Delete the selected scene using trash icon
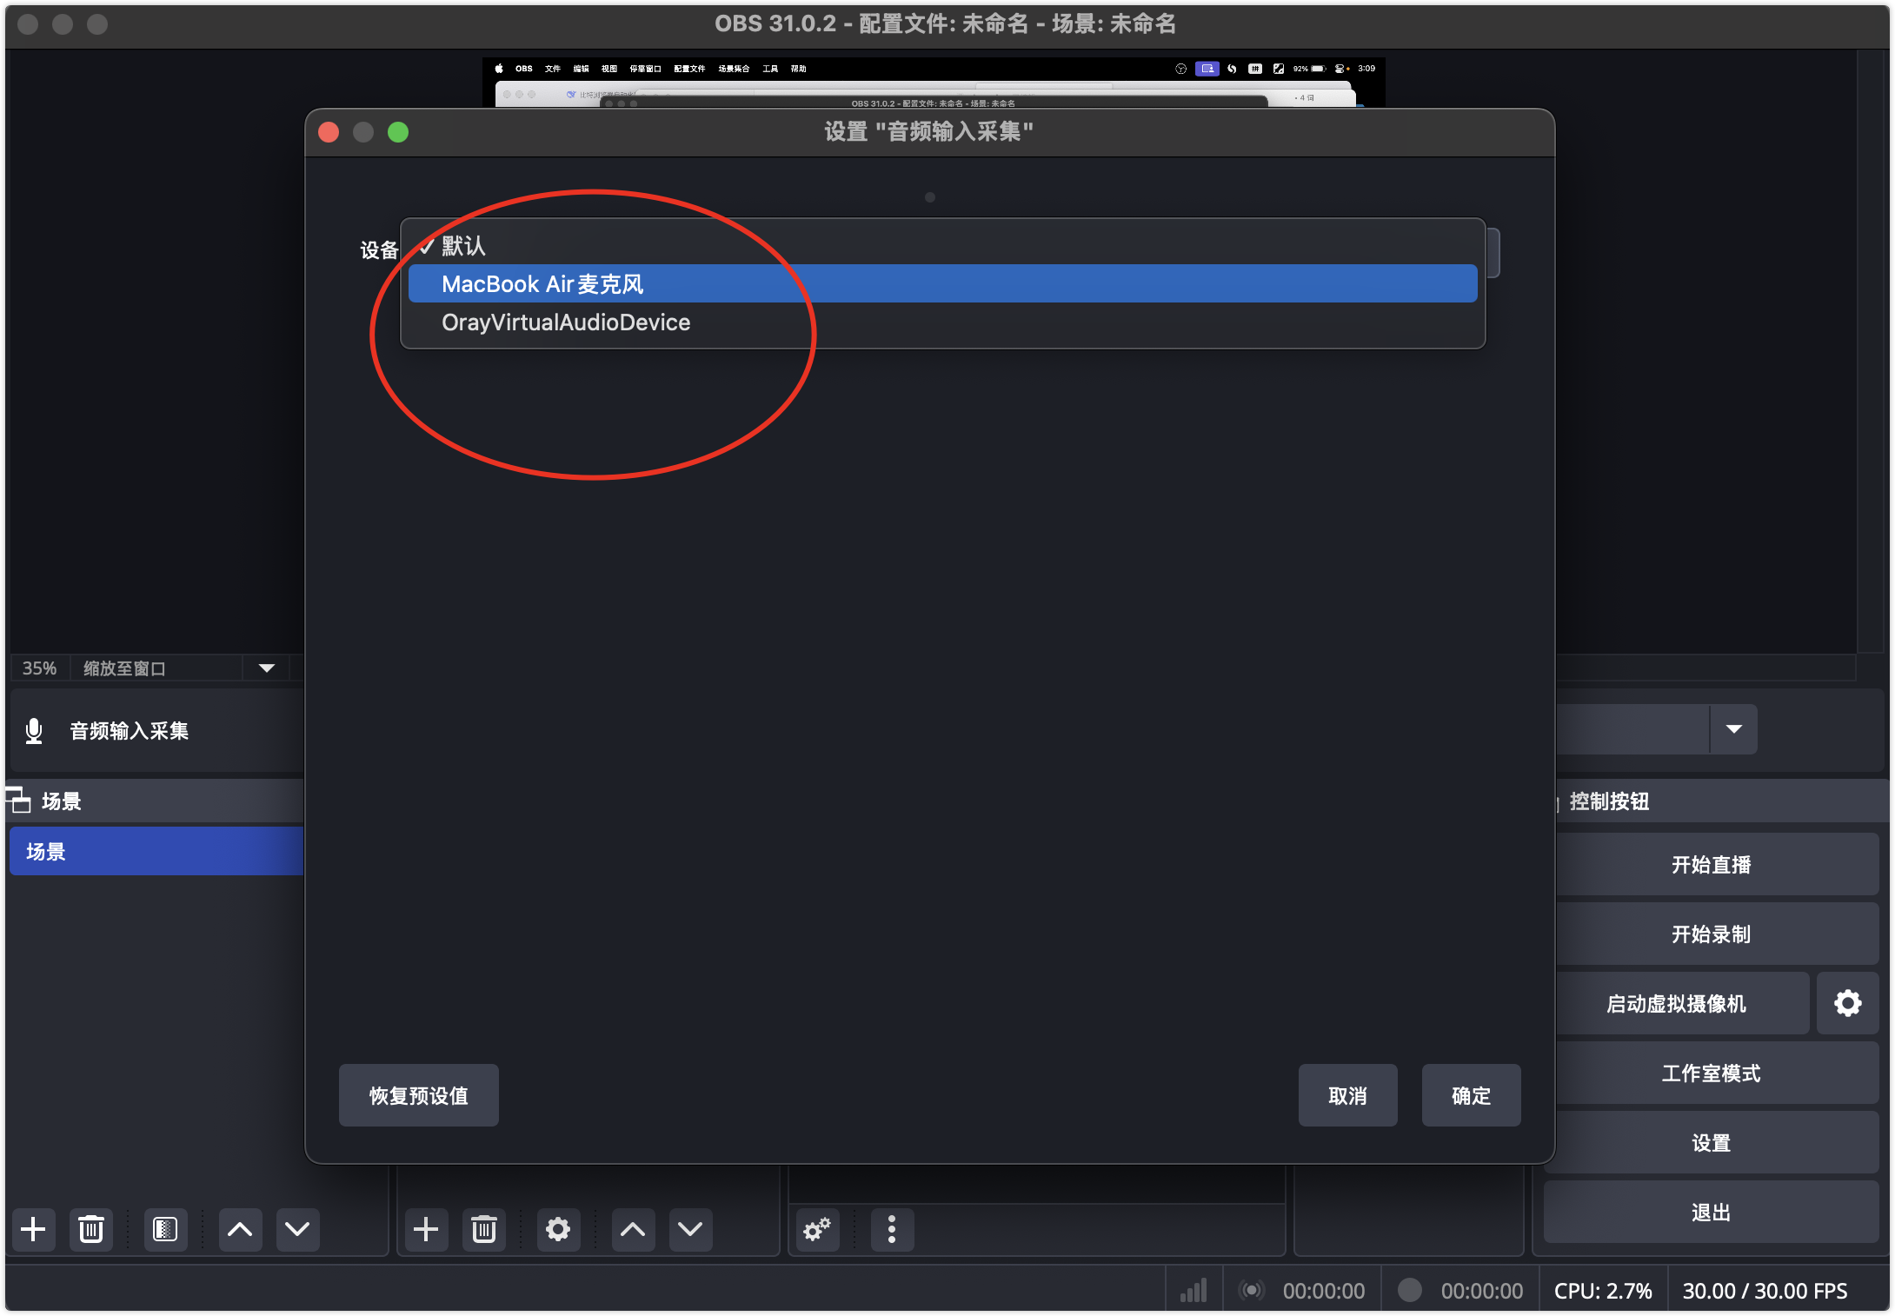The image size is (1895, 1316). 91,1229
